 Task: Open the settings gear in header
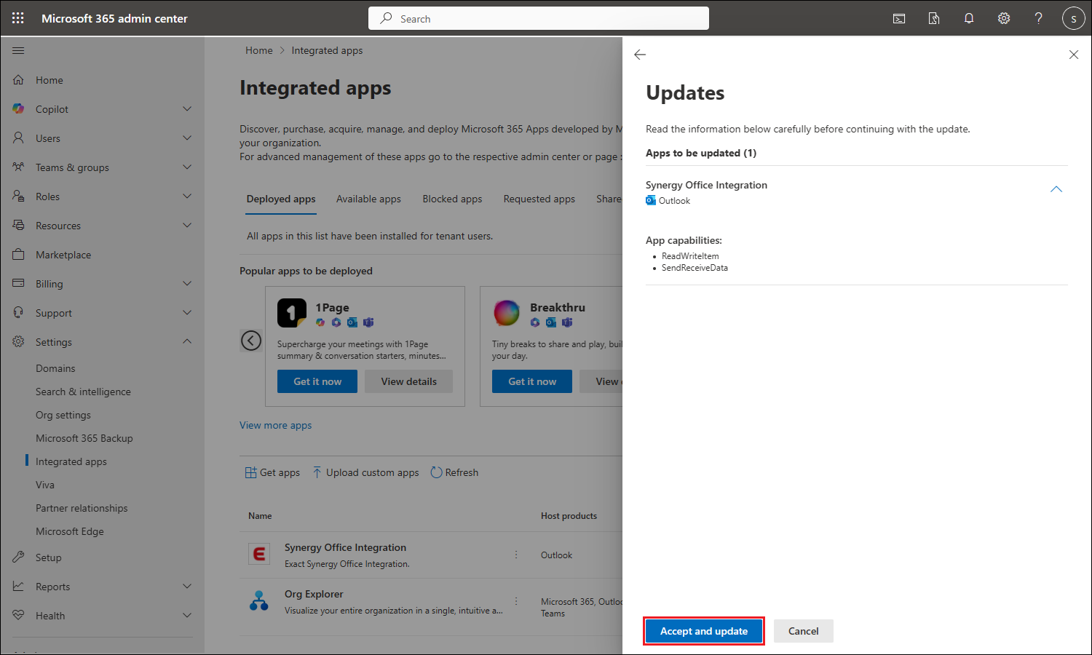click(1004, 18)
